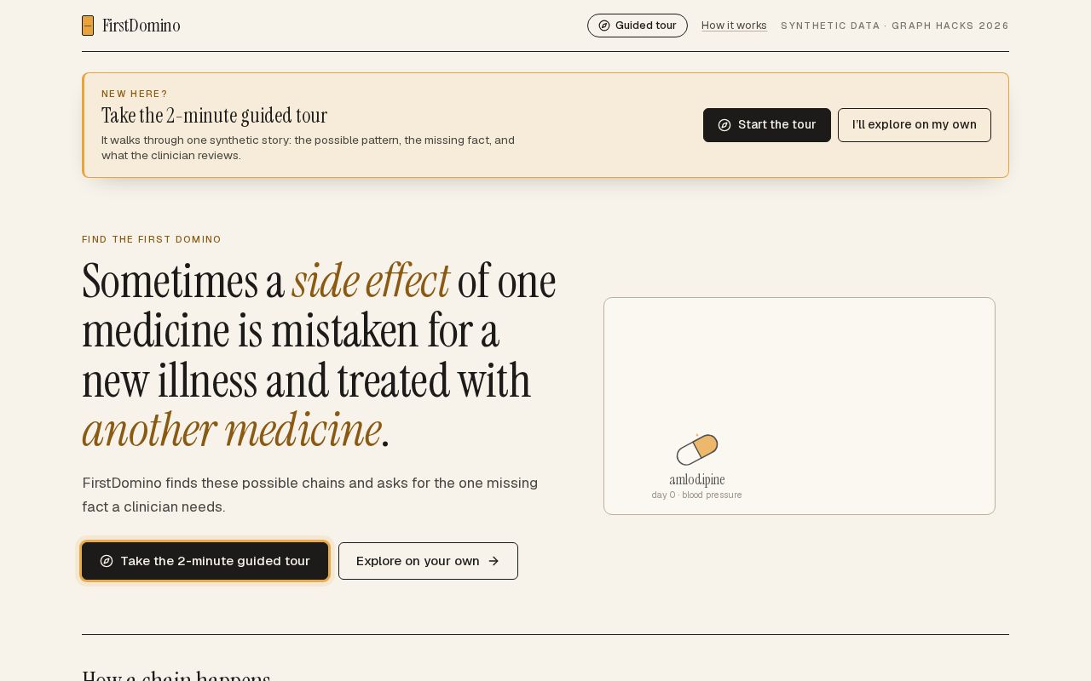Click the italic another medicine phrase
Screen dimensions: 1091x681
232,430
